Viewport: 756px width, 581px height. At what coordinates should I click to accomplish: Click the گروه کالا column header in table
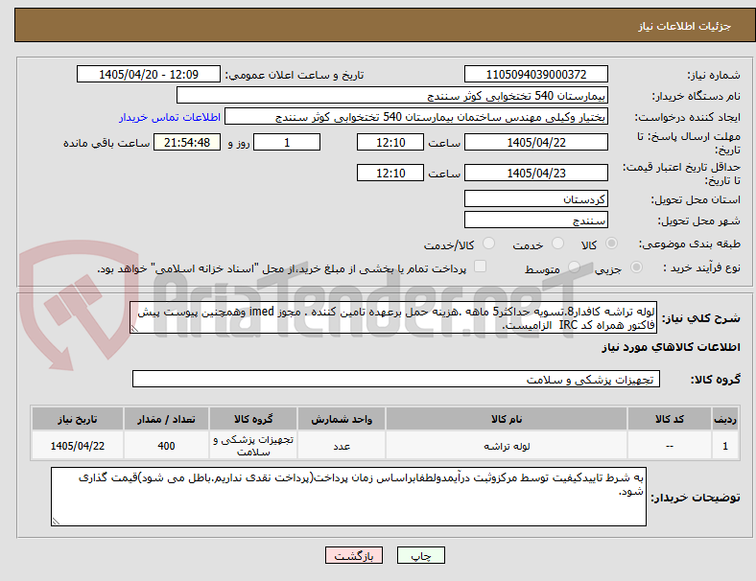click(253, 419)
